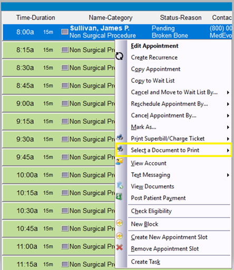Viewport: 234px width, 270px height.
Task: Click the Create New Appointment Slot plus icon
Action: [x=120, y=236]
